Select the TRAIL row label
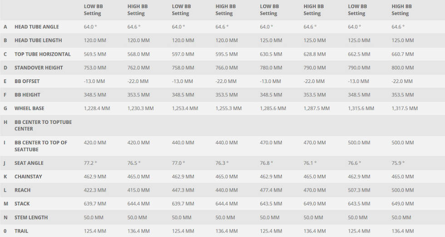This screenshot has width=445, height=237. click(21, 231)
